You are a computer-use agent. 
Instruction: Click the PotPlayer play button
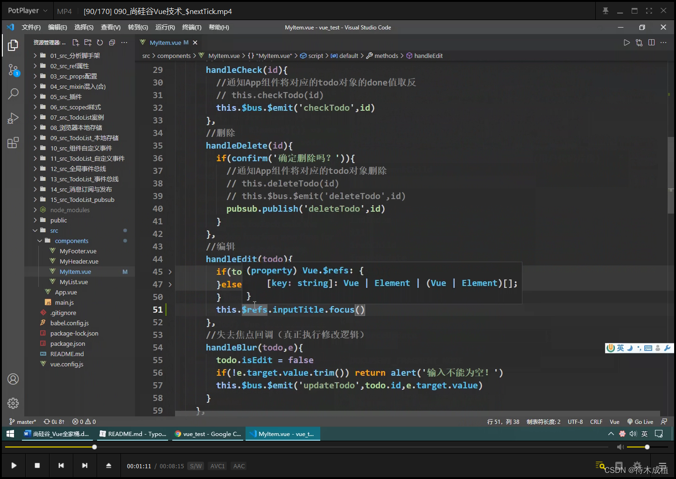click(x=14, y=465)
